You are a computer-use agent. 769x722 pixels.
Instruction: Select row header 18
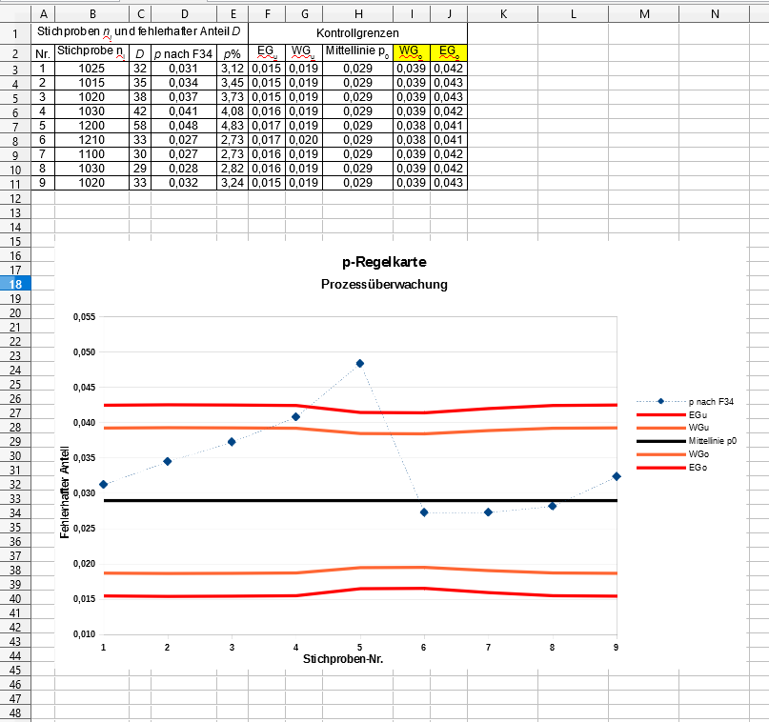pyautogui.click(x=16, y=285)
